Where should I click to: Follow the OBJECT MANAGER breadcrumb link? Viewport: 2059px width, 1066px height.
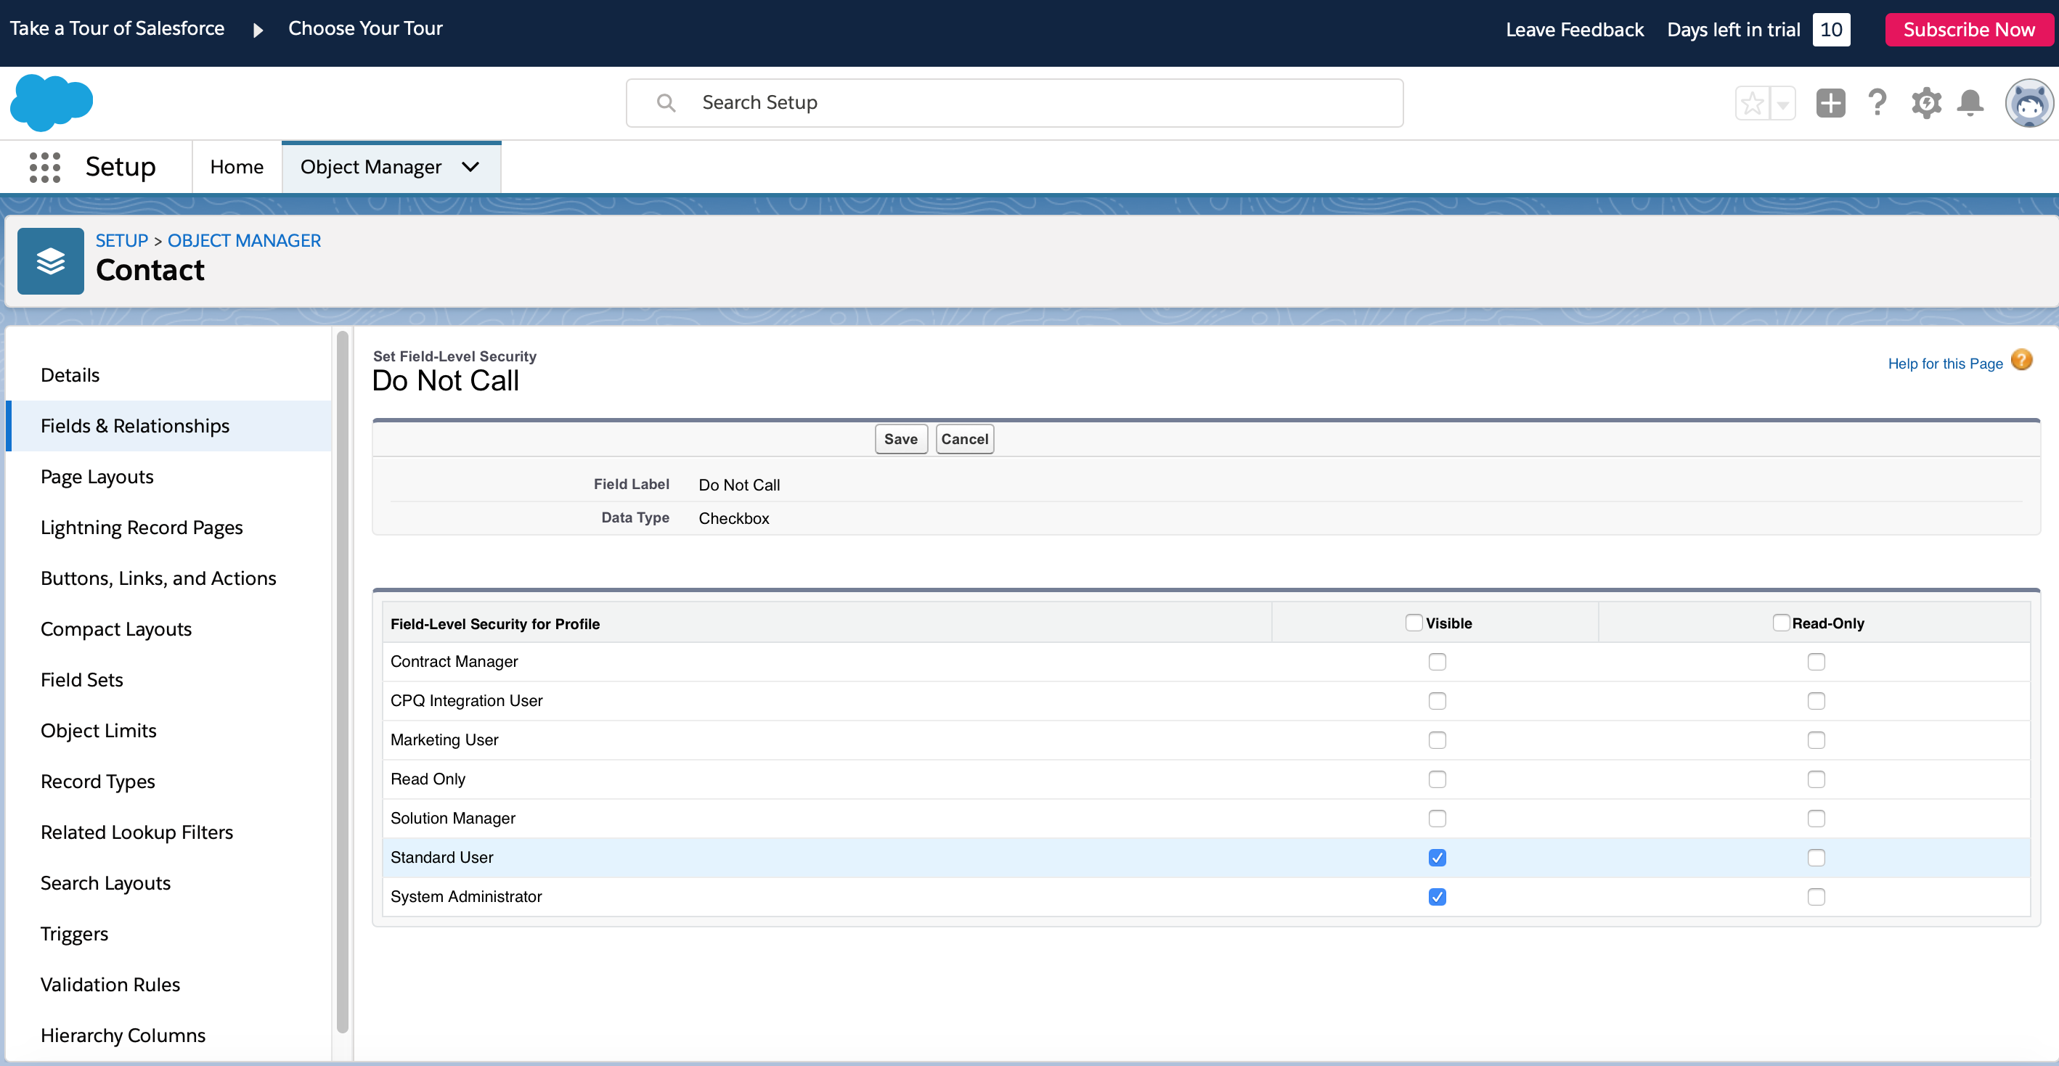244,240
